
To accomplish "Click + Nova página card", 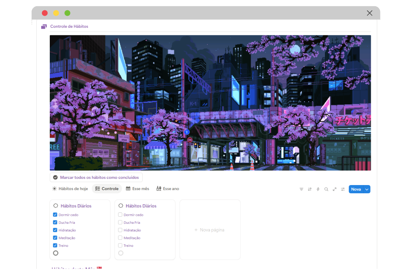I will (x=210, y=230).
